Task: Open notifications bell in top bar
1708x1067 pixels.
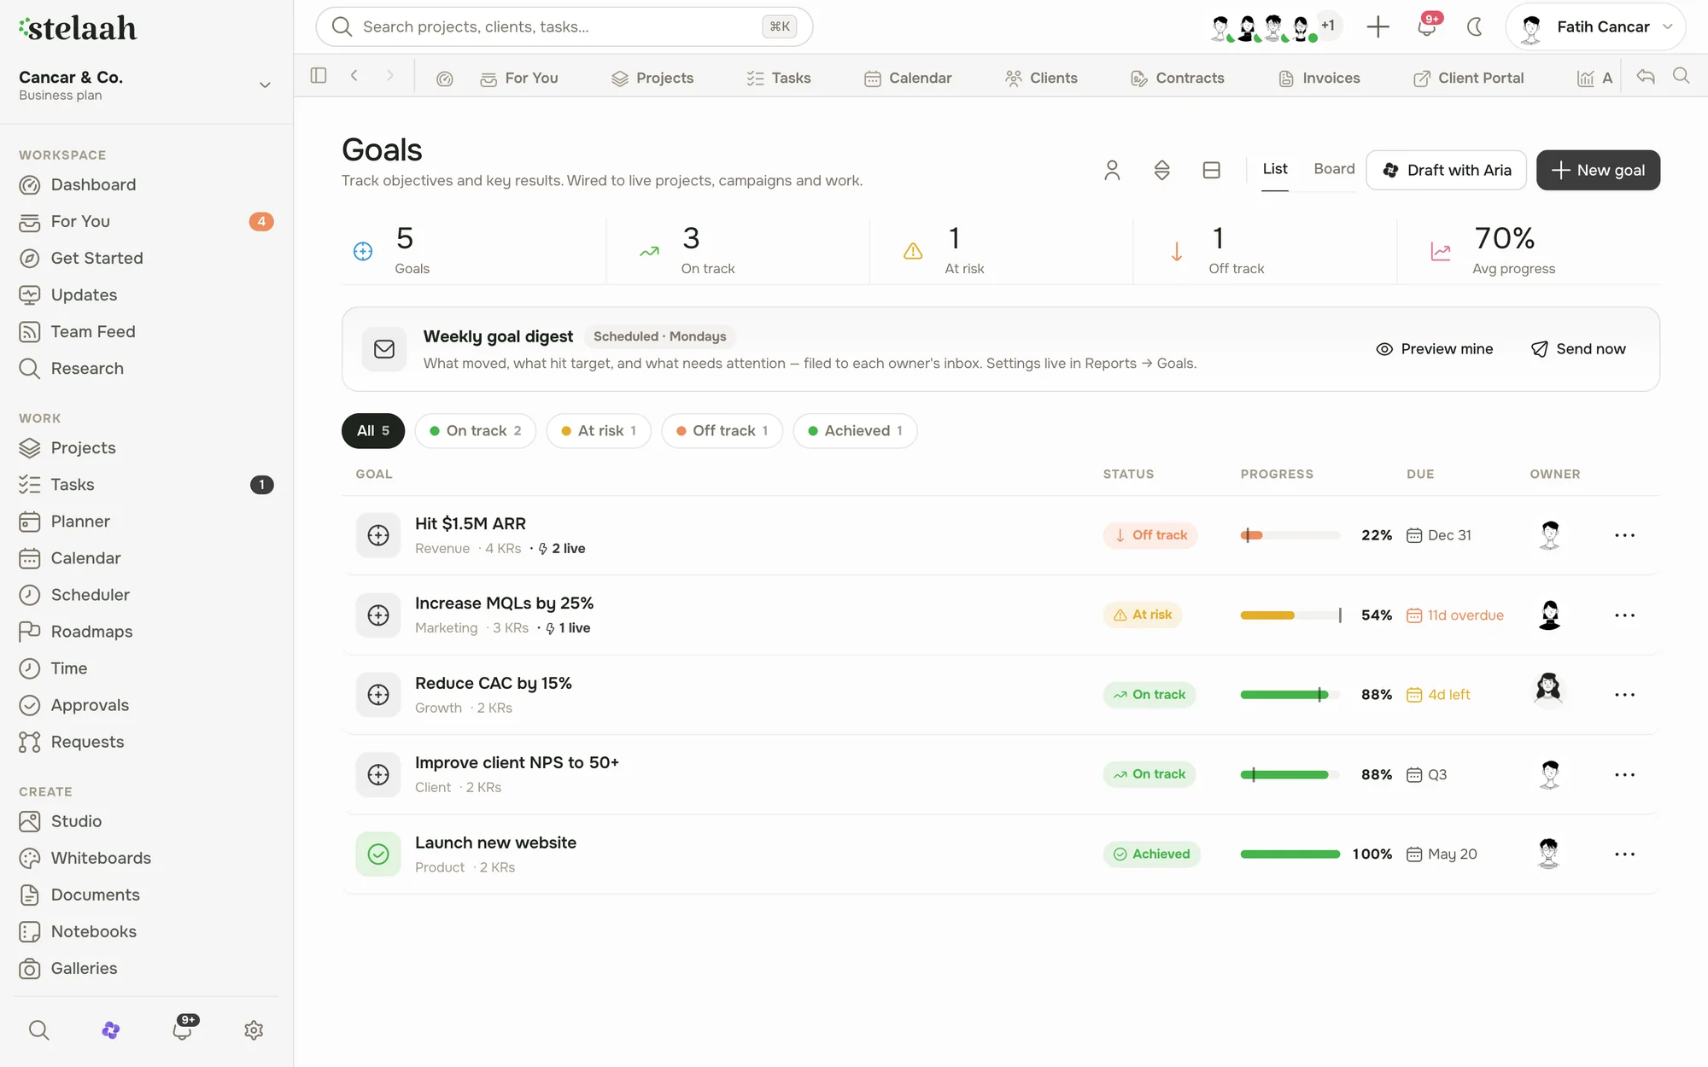Action: (1427, 26)
